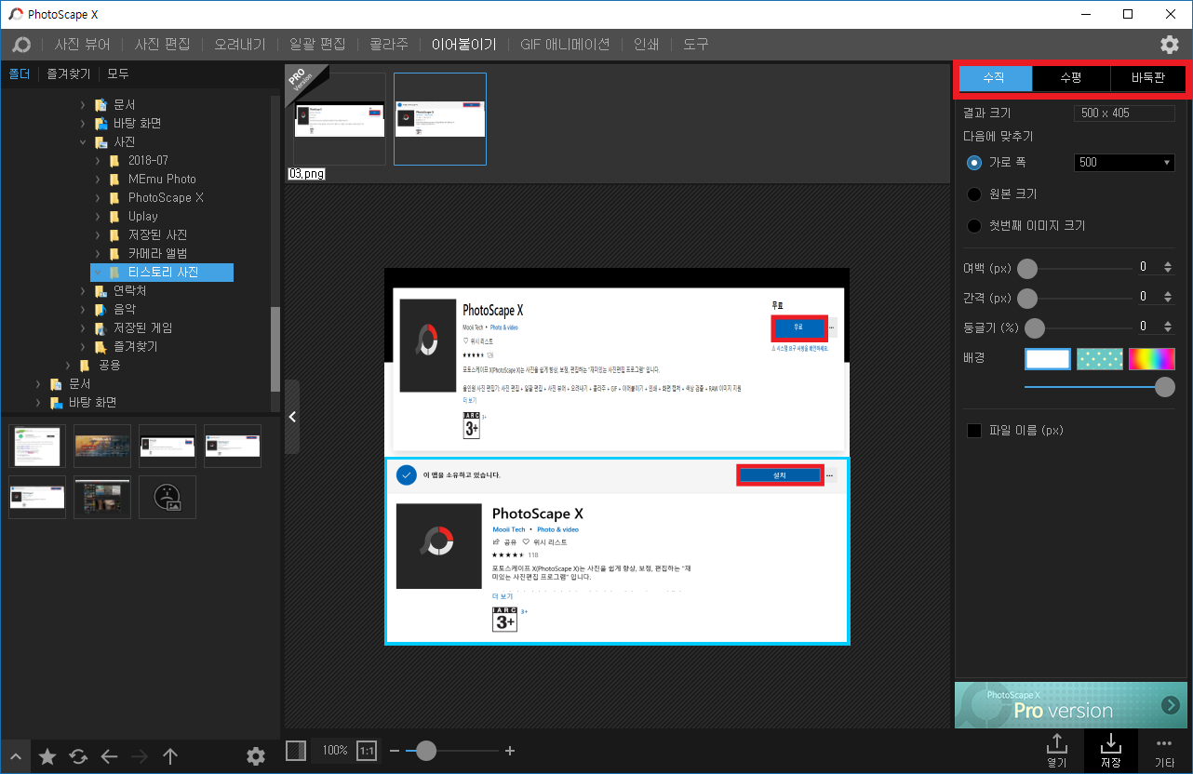
Task: Zoom out with the minus icon
Action: pyautogui.click(x=395, y=751)
